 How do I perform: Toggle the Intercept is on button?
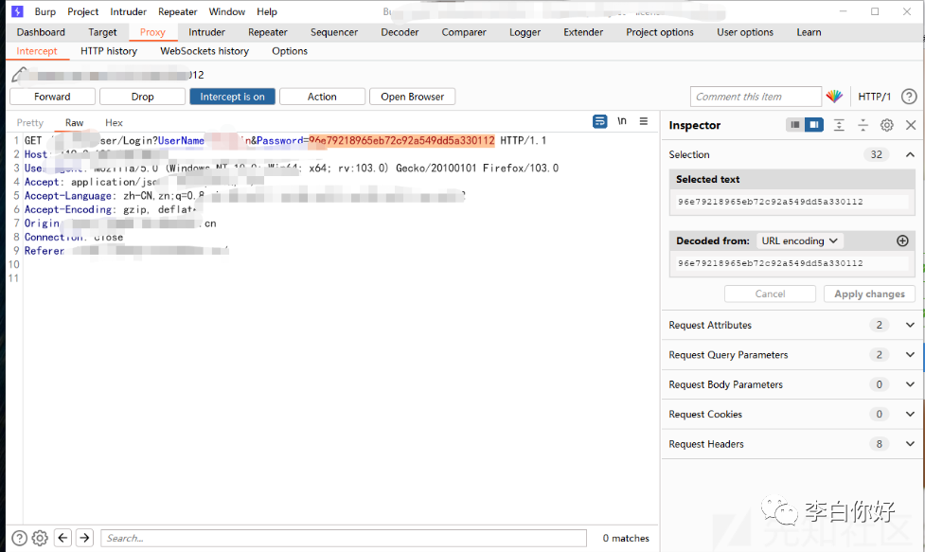click(232, 97)
